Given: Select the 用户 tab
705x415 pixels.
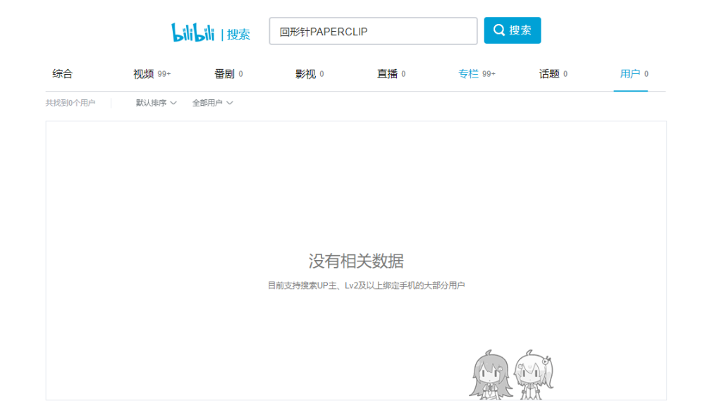Looking at the screenshot, I should coord(634,74).
